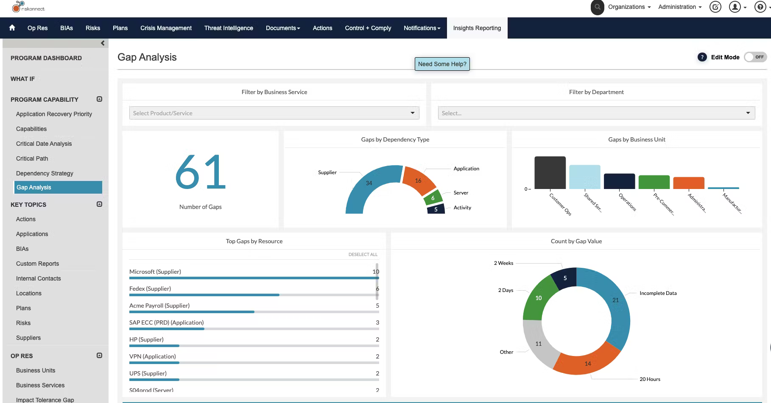The height and width of the screenshot is (403, 771).
Task: Collapse the left sidebar using the chevron arrow
Action: [x=102, y=43]
